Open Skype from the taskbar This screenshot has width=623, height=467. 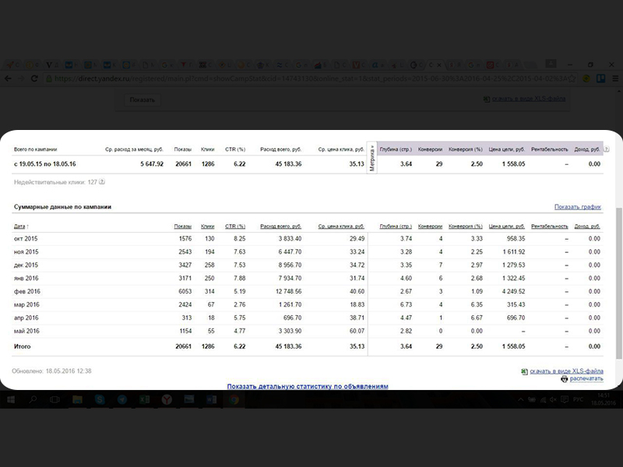click(100, 399)
